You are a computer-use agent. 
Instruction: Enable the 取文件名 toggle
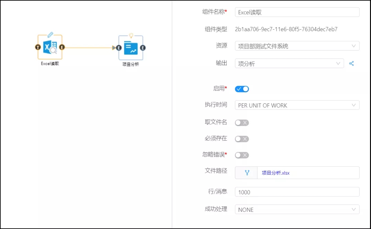pyautogui.click(x=242, y=123)
